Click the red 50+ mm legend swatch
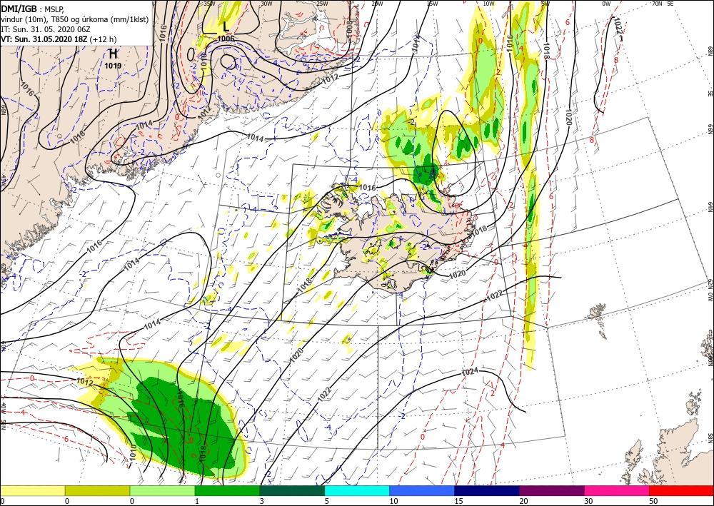The height and width of the screenshot is (506, 714). (682, 490)
